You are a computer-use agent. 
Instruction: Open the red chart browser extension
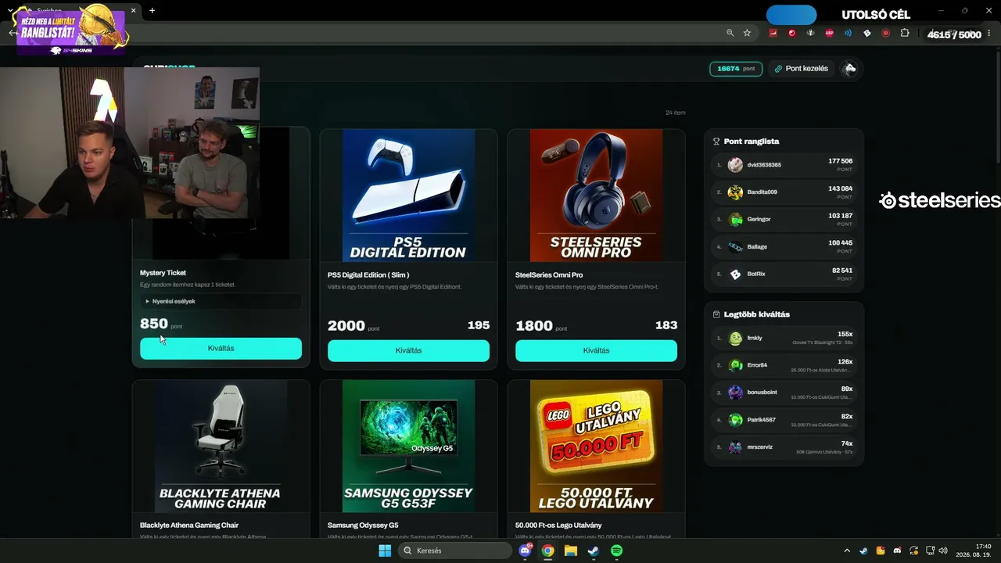[x=773, y=33]
